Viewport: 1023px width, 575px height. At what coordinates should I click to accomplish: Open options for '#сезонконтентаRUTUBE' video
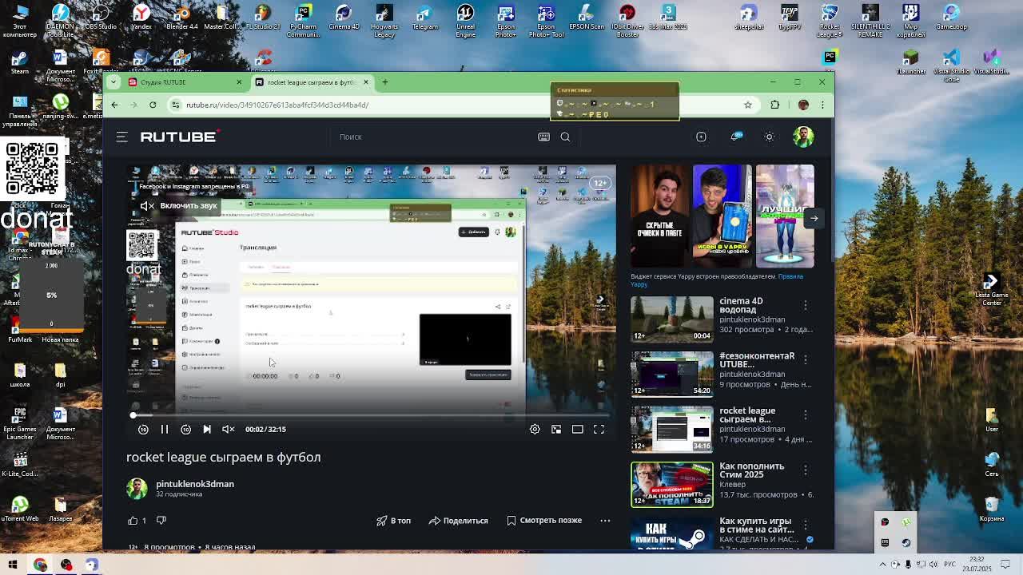click(x=806, y=359)
